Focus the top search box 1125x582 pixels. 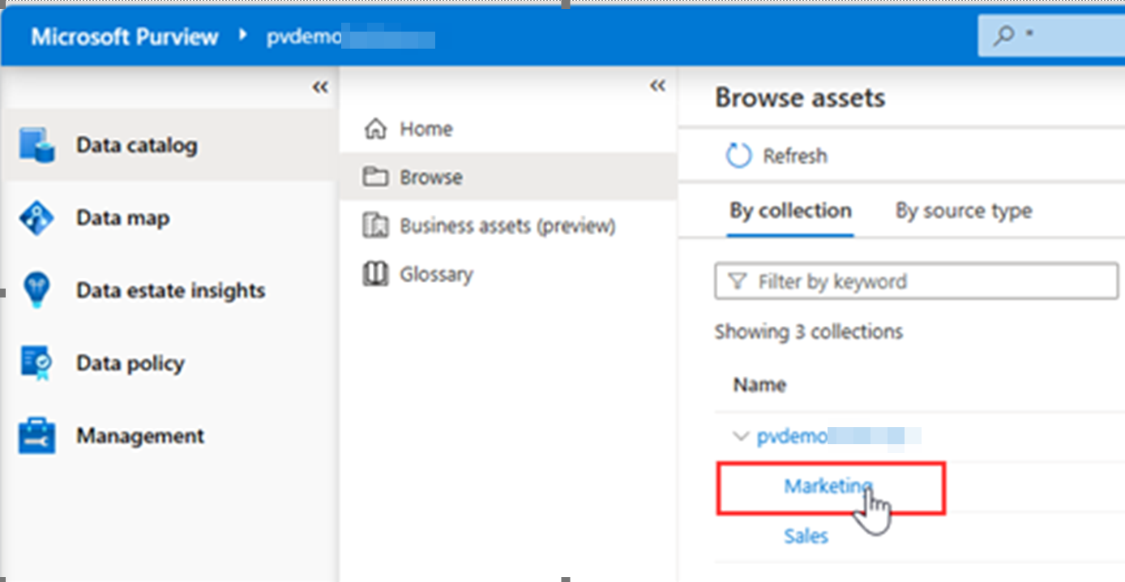pos(1051,35)
